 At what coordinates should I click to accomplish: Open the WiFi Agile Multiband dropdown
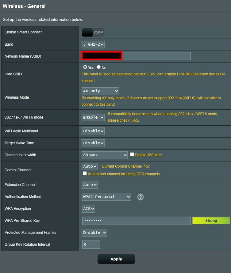93,131
